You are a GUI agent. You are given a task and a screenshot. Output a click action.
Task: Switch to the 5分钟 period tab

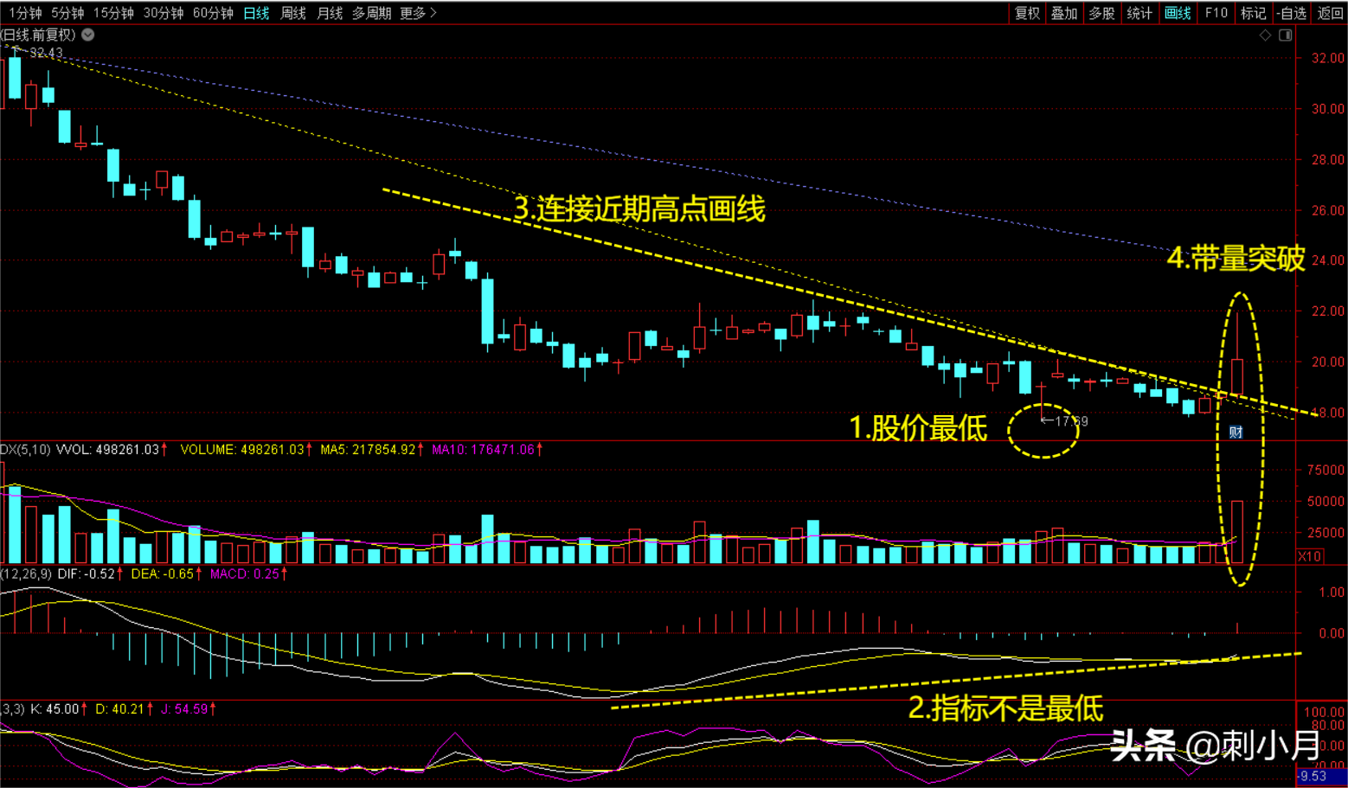pyautogui.click(x=67, y=13)
